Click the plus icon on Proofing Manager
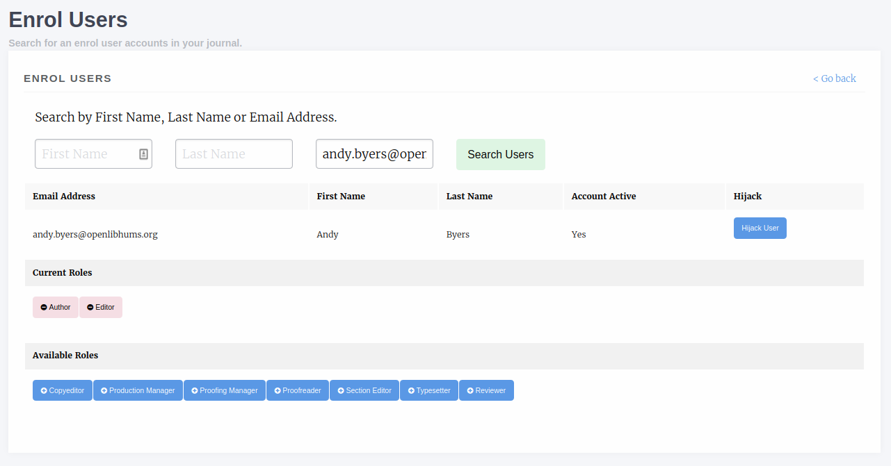The image size is (891, 466). [x=195, y=391]
